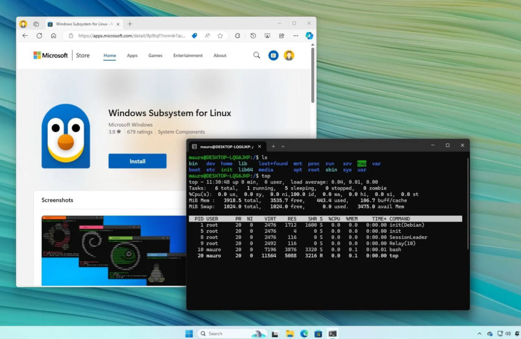Open the Microsoft Windows publisher link
This screenshot has width=521, height=339.
tap(131, 125)
